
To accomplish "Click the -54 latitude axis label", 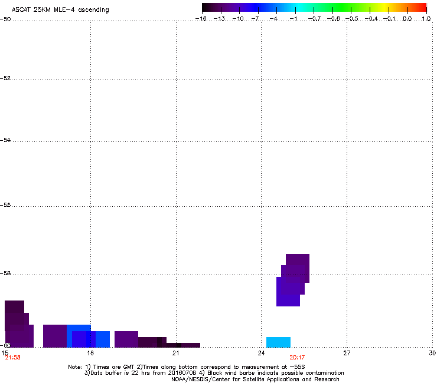I will (x=5, y=140).
